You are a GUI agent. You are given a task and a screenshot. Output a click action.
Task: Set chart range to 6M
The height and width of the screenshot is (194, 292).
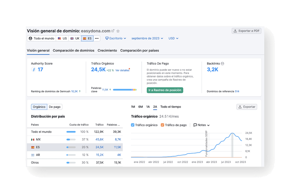pyautogui.click(x=141, y=107)
